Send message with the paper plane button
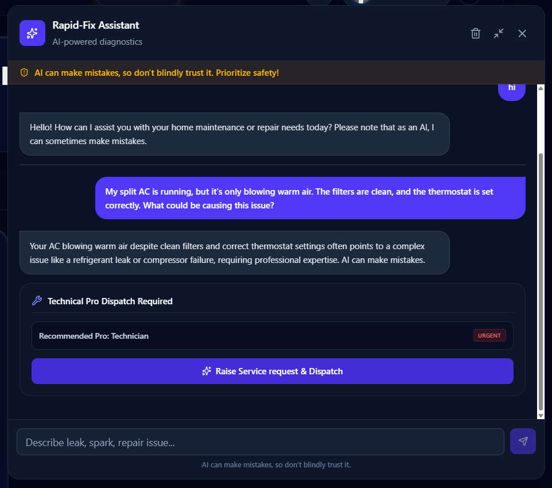This screenshot has height=488, width=552. click(x=523, y=441)
